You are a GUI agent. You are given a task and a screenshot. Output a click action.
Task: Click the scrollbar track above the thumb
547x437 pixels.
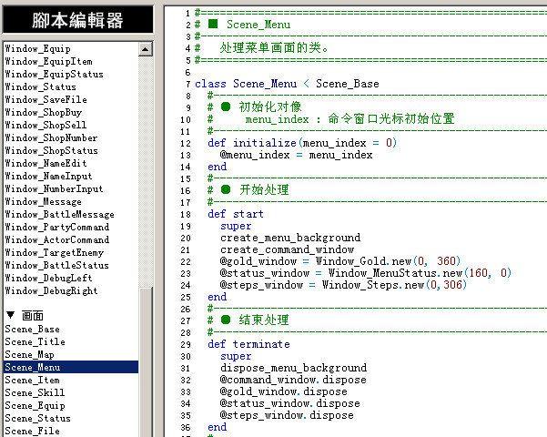pyautogui.click(x=145, y=171)
